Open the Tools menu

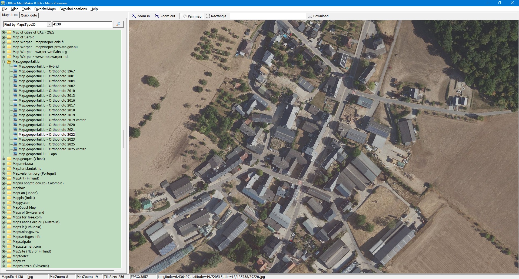coord(26,9)
